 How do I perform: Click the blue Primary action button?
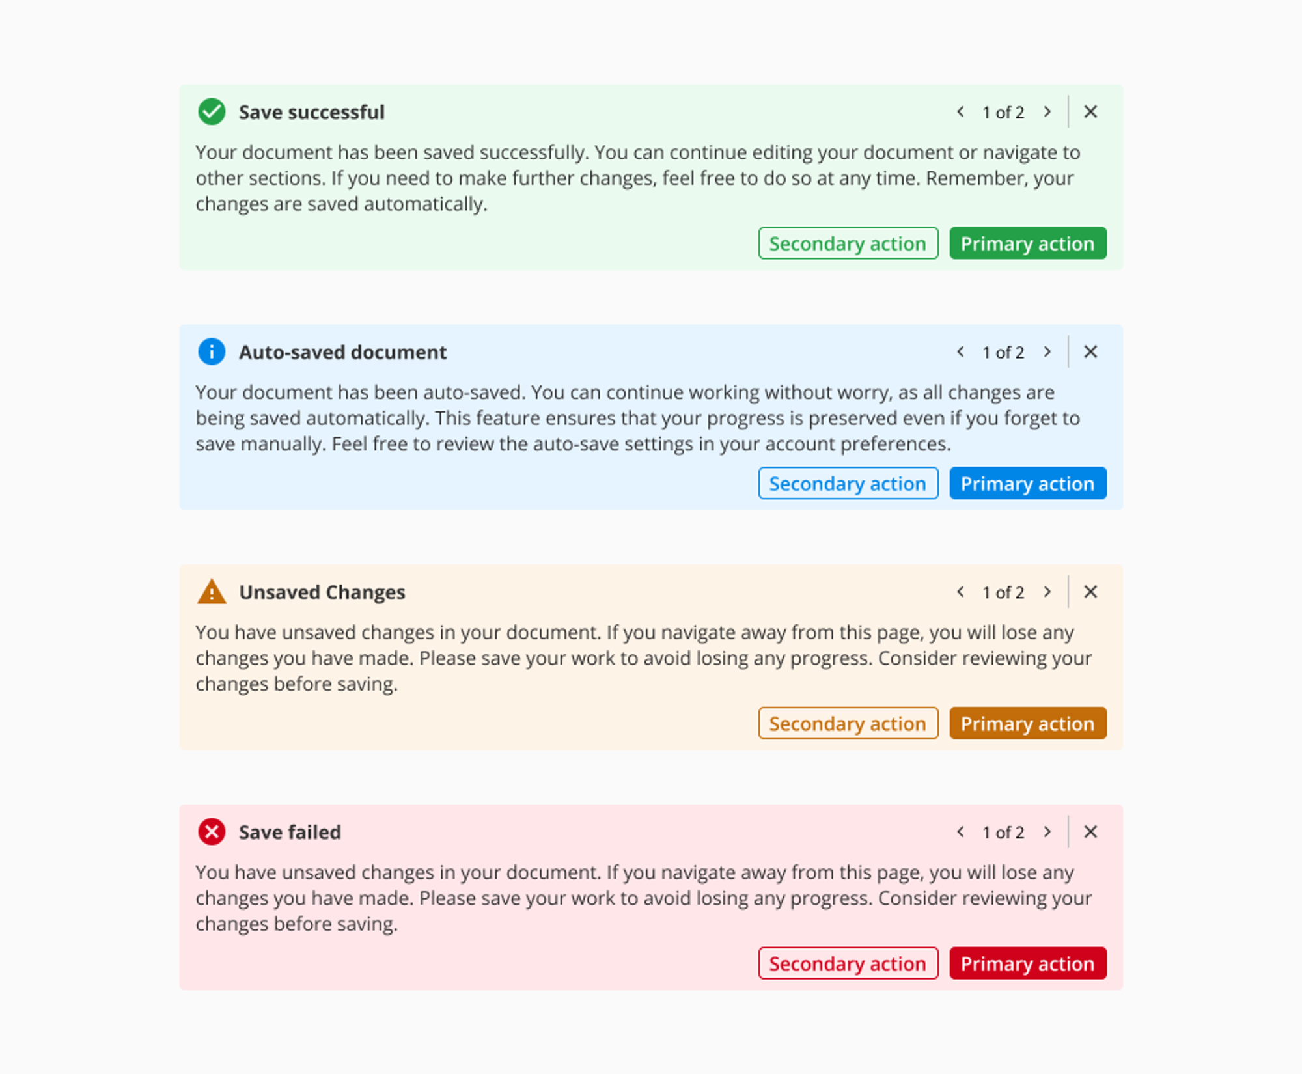pos(1028,484)
